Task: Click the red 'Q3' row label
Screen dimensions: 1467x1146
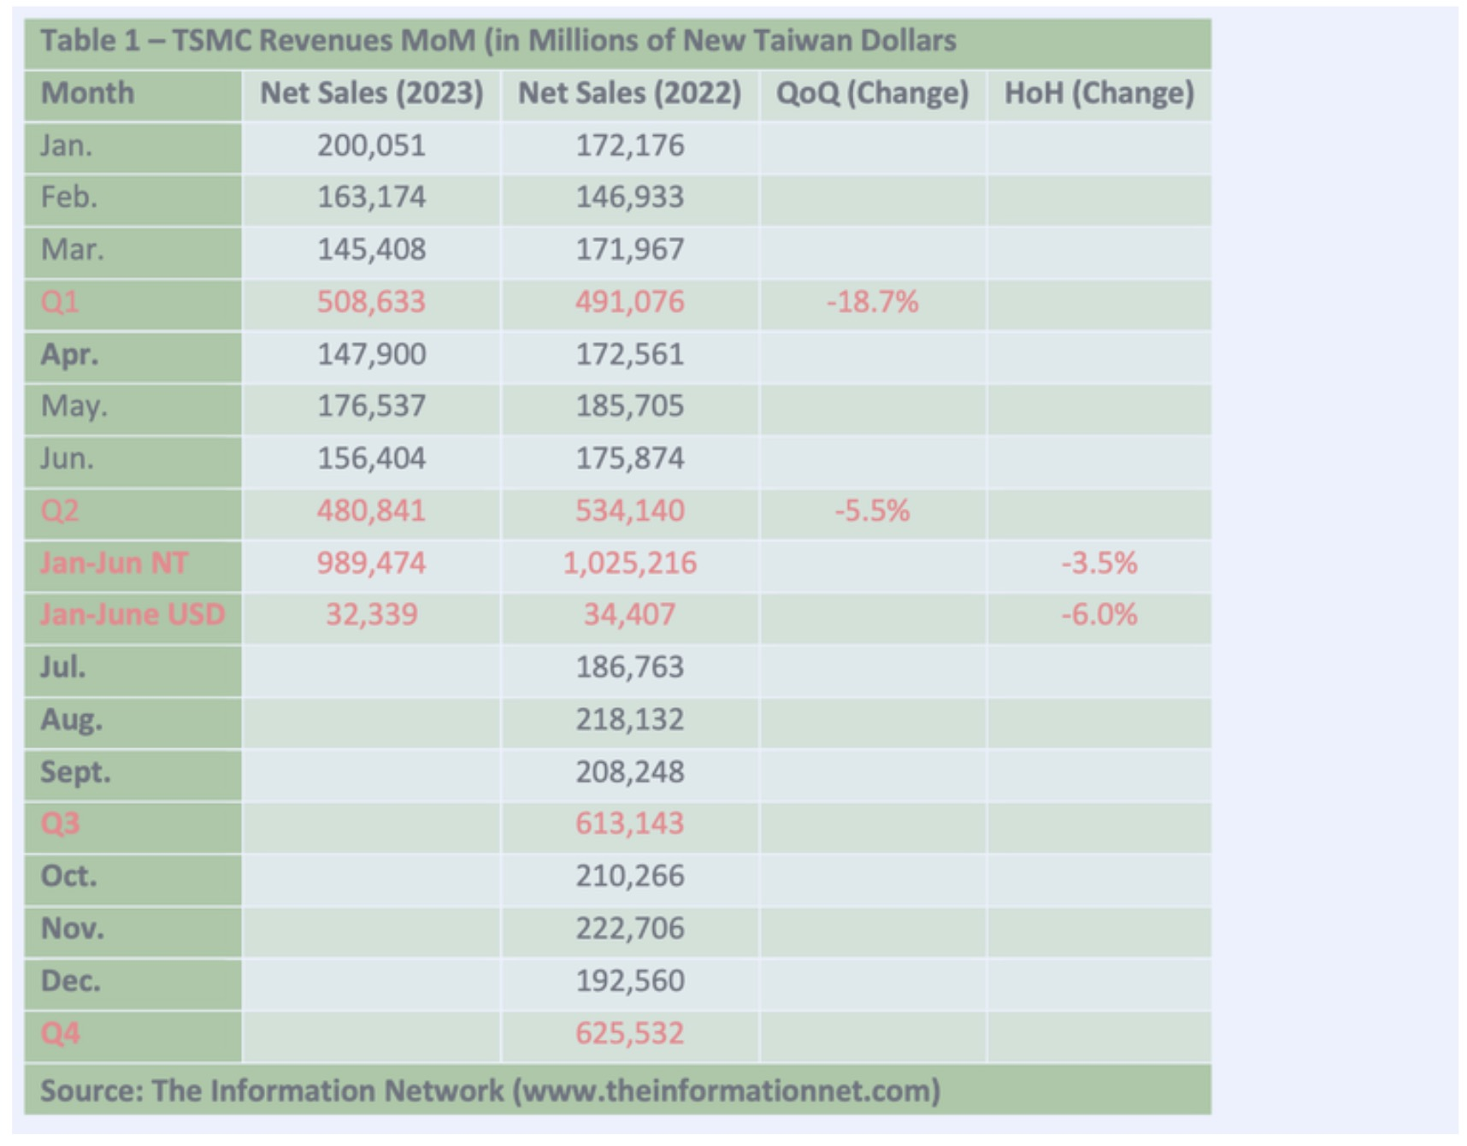Action: [60, 824]
